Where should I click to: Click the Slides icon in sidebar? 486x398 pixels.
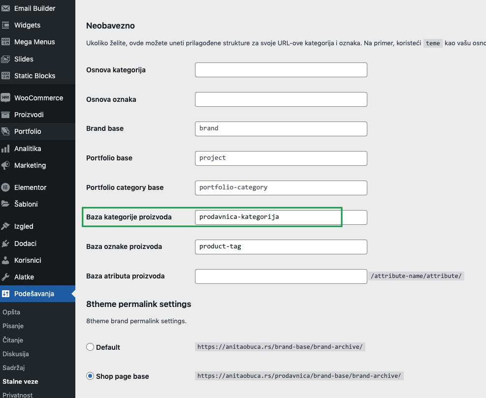(x=5, y=59)
